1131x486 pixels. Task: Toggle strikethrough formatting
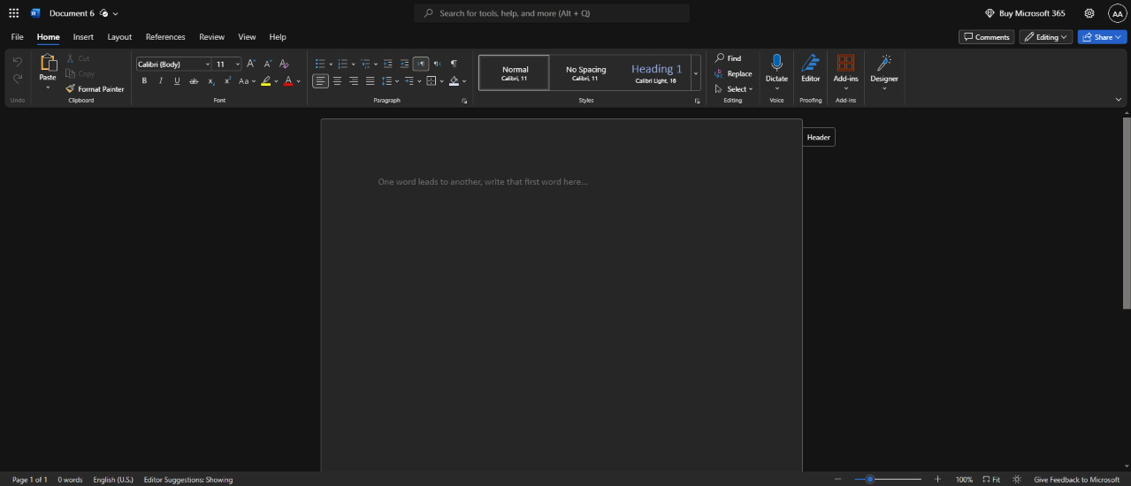(194, 81)
